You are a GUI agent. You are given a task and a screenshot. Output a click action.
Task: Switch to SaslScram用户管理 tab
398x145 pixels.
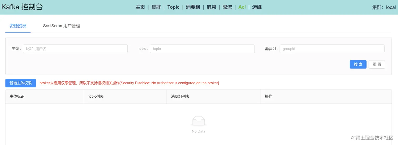tap(62, 26)
